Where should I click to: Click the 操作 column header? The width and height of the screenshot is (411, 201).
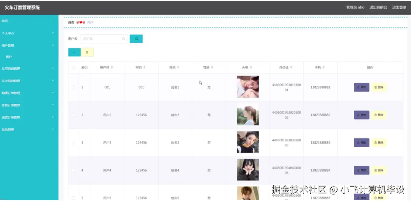tap(370, 67)
